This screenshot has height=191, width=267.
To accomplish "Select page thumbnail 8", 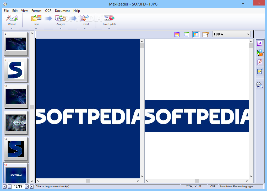I will [16, 44].
